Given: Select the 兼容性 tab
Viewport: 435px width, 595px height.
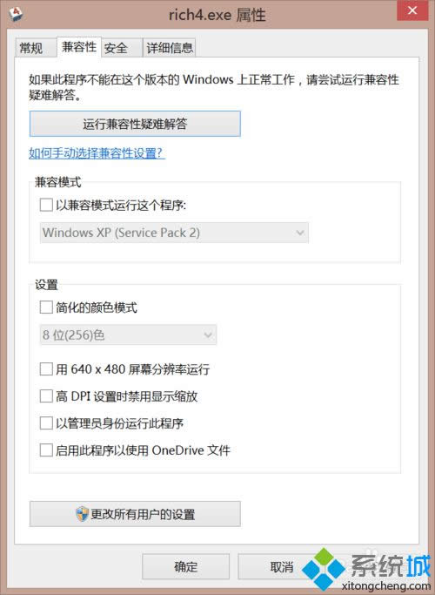Looking at the screenshot, I should click(79, 47).
